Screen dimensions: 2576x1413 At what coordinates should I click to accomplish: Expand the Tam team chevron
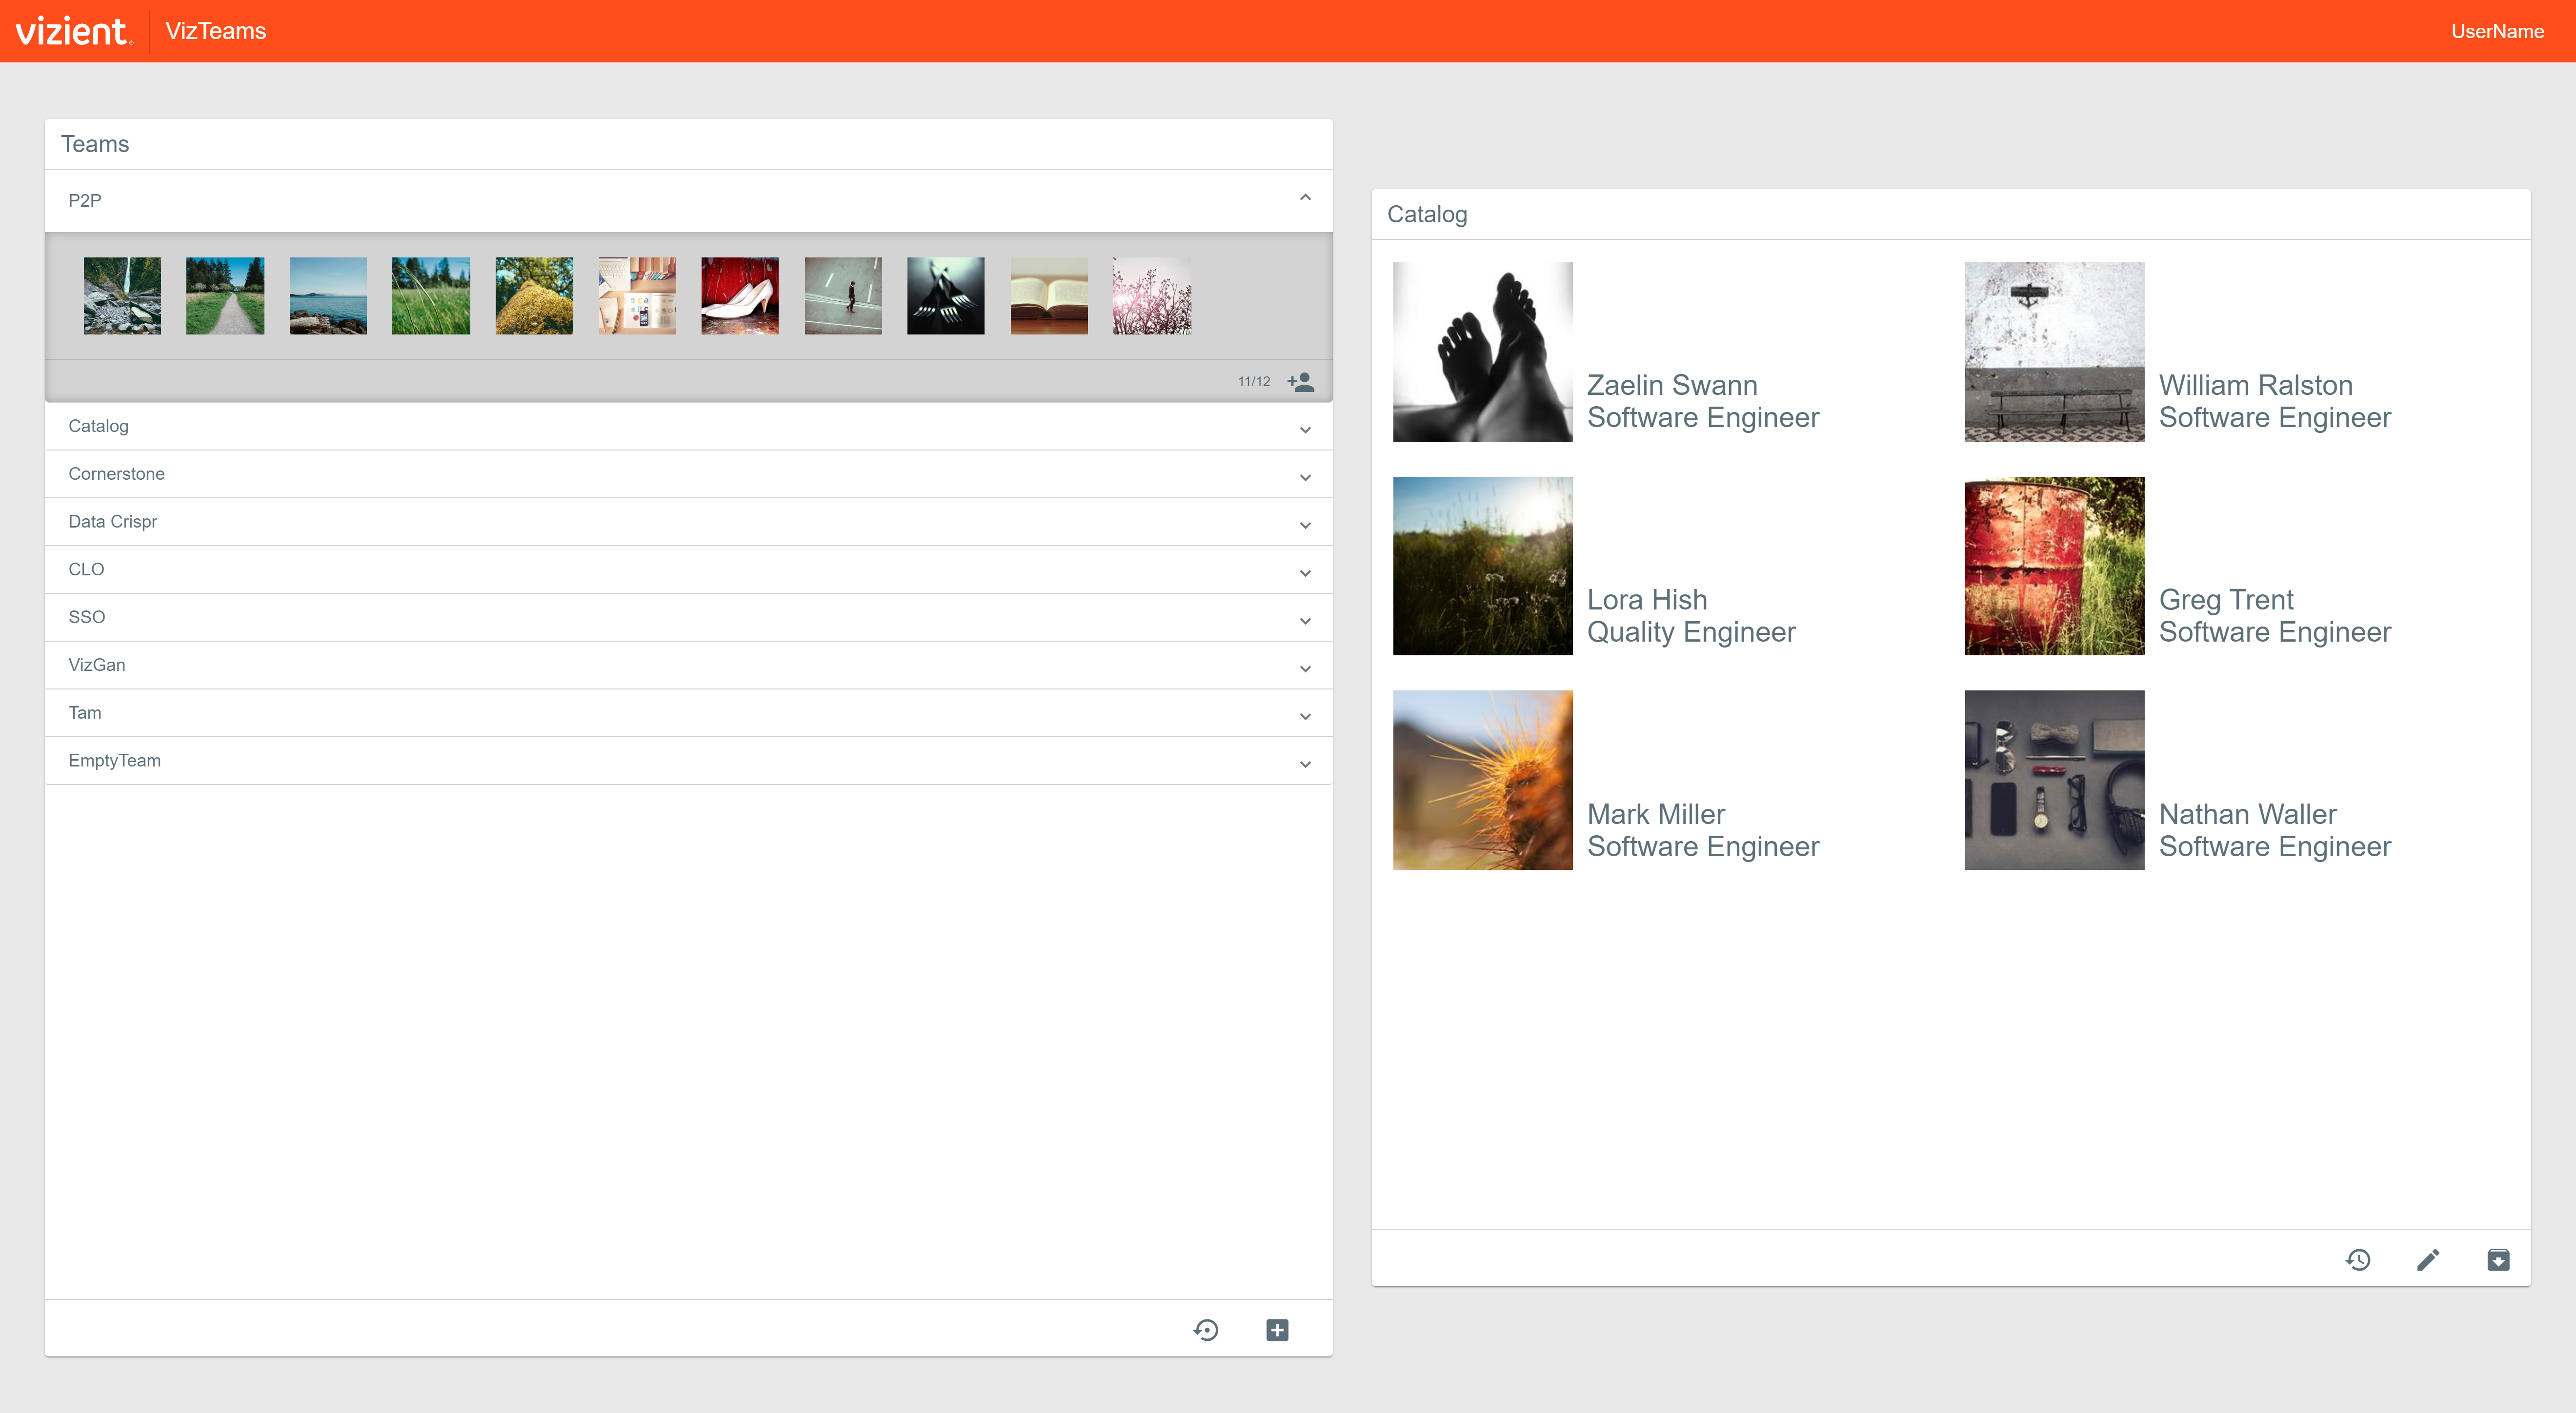tap(1305, 716)
